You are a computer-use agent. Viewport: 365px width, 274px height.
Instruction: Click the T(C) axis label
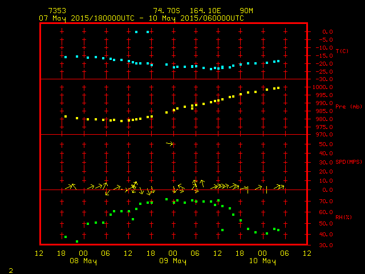point(342,51)
